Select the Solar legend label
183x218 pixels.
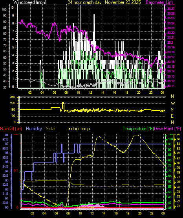pos(51,129)
